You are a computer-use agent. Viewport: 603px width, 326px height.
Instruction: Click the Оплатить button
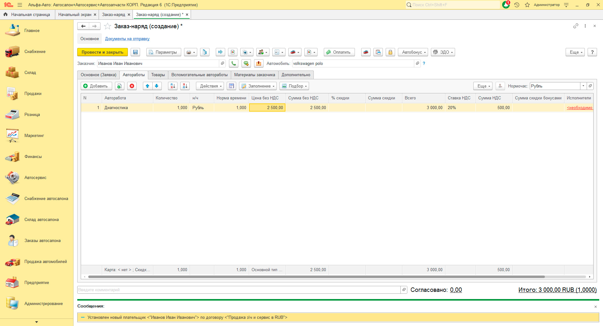tap(339, 52)
